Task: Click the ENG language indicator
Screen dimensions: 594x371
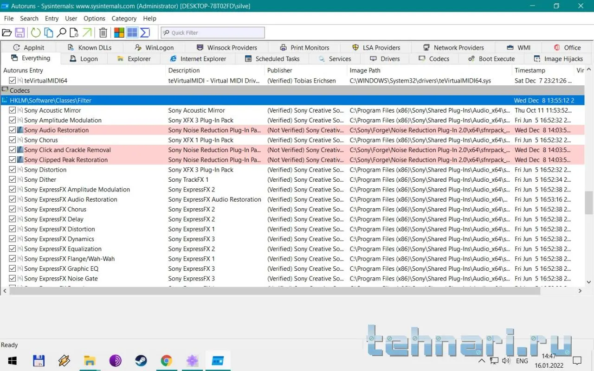Action: tap(522, 361)
